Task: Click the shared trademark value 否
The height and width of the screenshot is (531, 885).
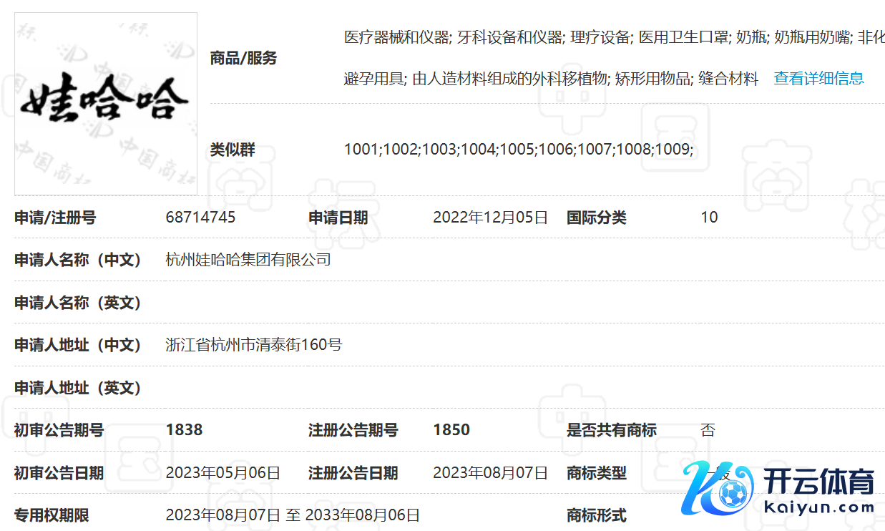Action: tap(708, 430)
